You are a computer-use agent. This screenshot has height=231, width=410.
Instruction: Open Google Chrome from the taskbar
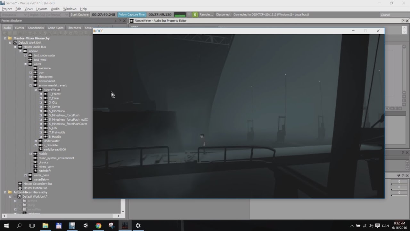pyautogui.click(x=98, y=226)
